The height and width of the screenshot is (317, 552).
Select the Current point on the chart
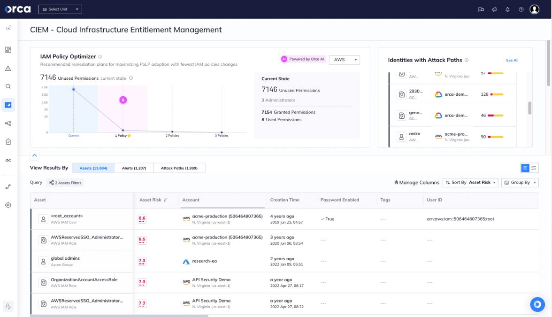coord(74,89)
